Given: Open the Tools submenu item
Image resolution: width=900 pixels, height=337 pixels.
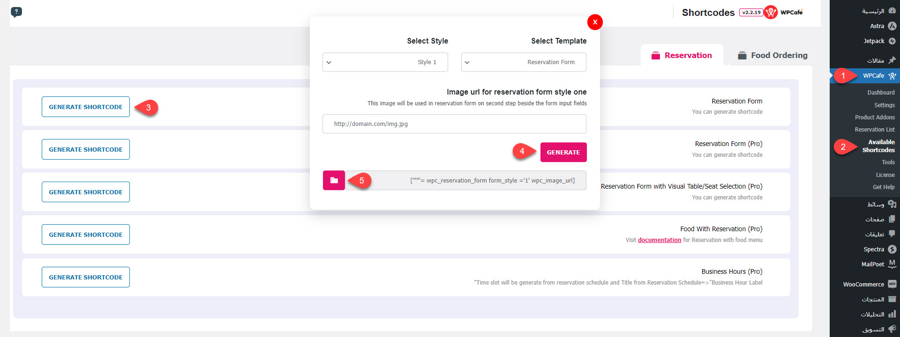Looking at the screenshot, I should click(888, 162).
